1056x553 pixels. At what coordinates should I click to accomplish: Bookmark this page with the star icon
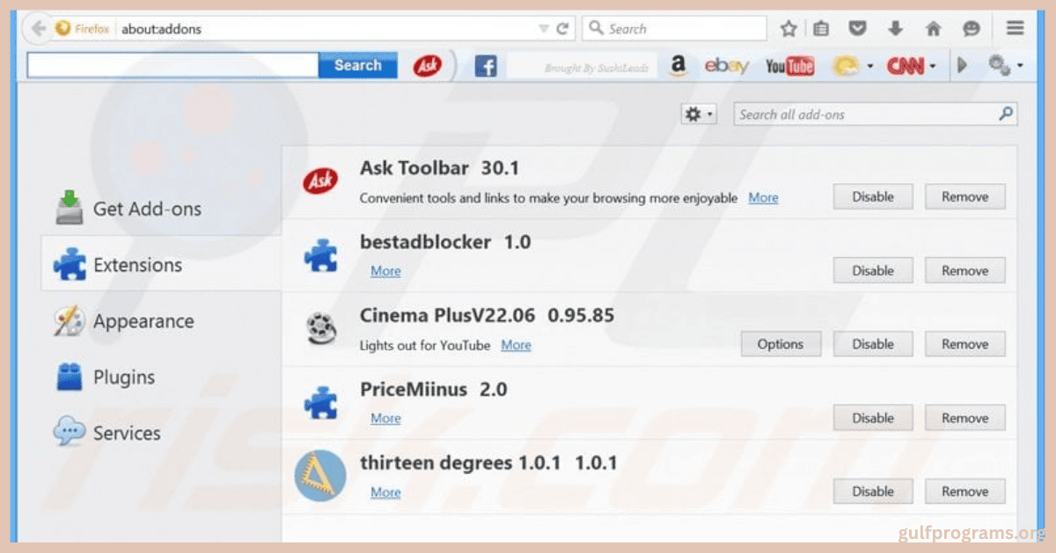(x=788, y=29)
